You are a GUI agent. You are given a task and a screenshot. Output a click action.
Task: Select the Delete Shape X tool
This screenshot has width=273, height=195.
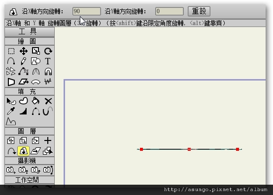point(48,101)
